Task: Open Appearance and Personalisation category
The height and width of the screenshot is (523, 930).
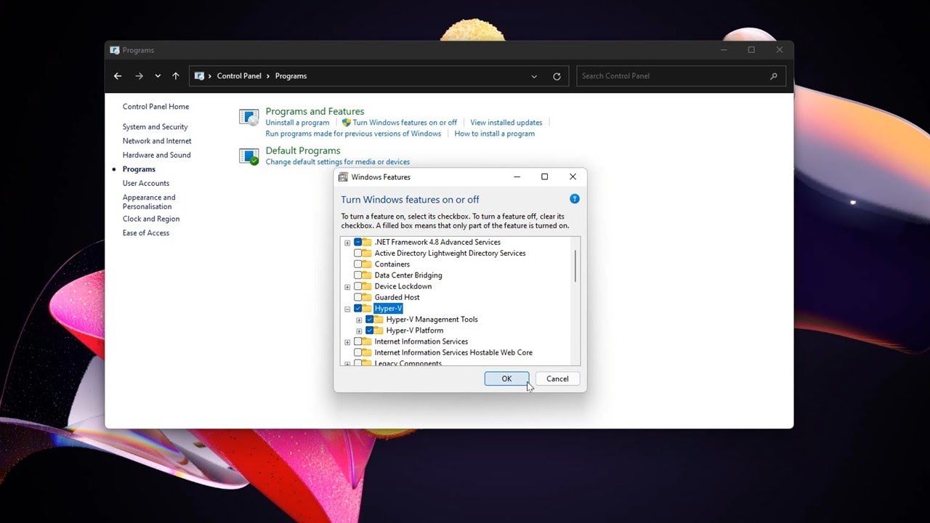Action: coord(149,202)
